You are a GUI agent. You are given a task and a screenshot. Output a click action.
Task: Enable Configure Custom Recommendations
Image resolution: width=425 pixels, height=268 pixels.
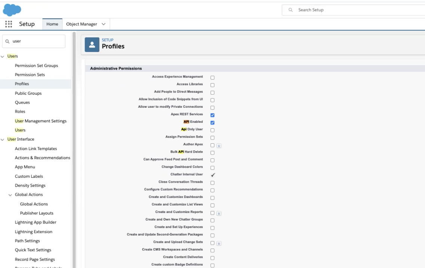click(x=212, y=191)
